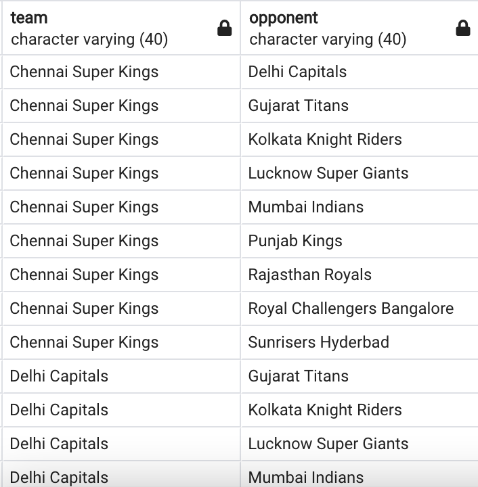Image resolution: width=478 pixels, height=487 pixels.
Task: Click the Lucknow Super Giants cell for Chennai
Action: point(360,173)
